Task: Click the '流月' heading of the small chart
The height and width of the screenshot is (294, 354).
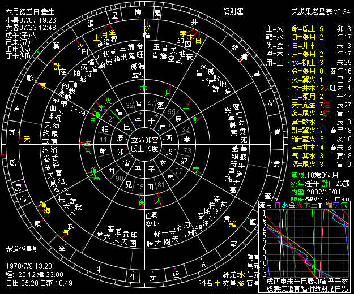Action: (266, 205)
